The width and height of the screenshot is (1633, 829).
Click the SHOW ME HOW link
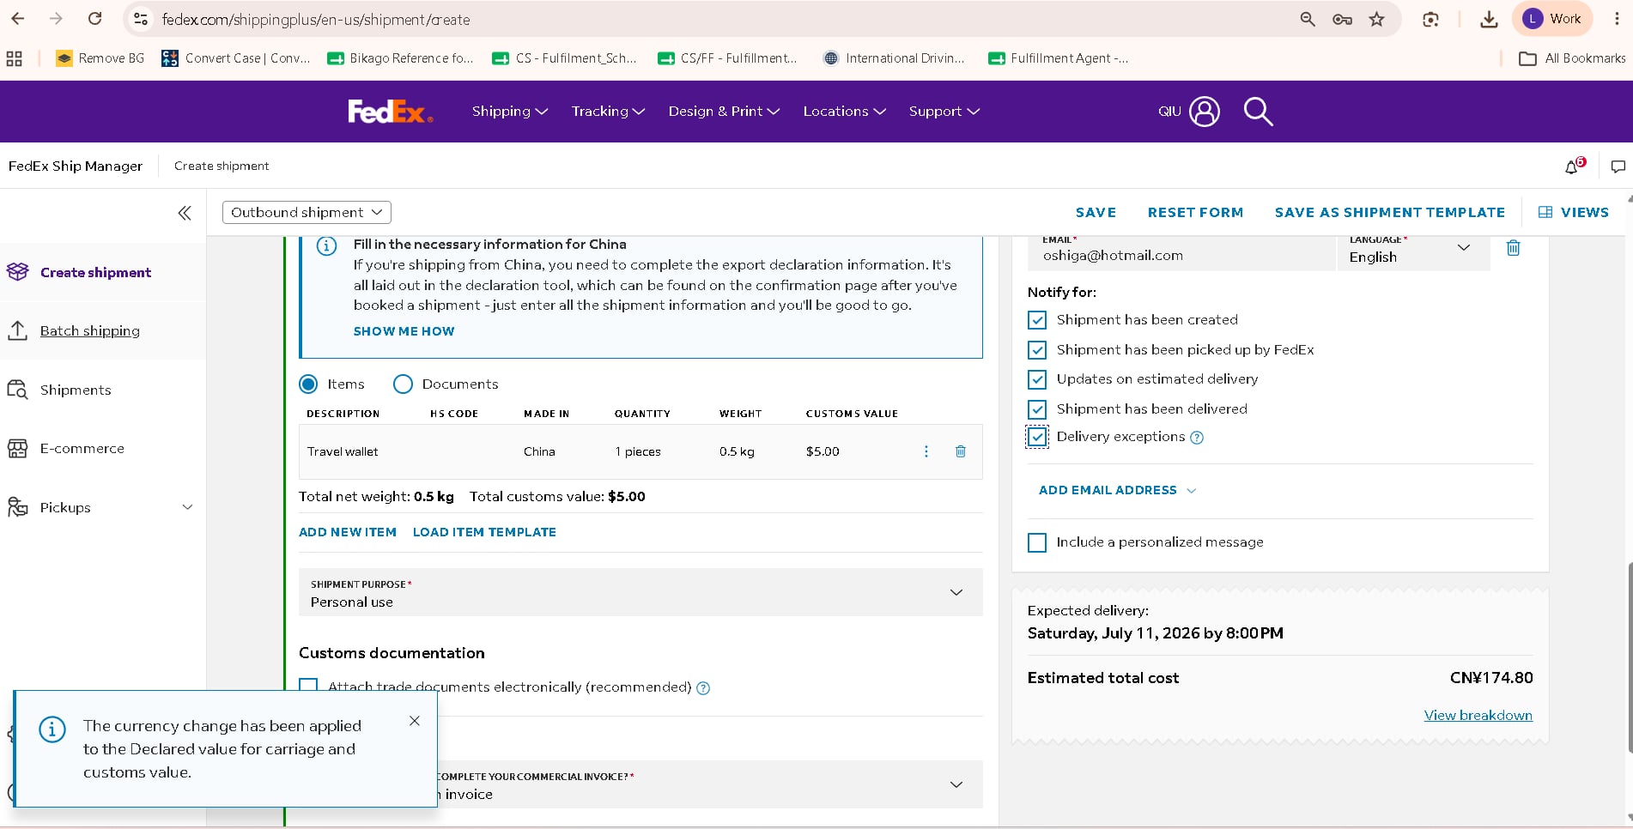404,331
